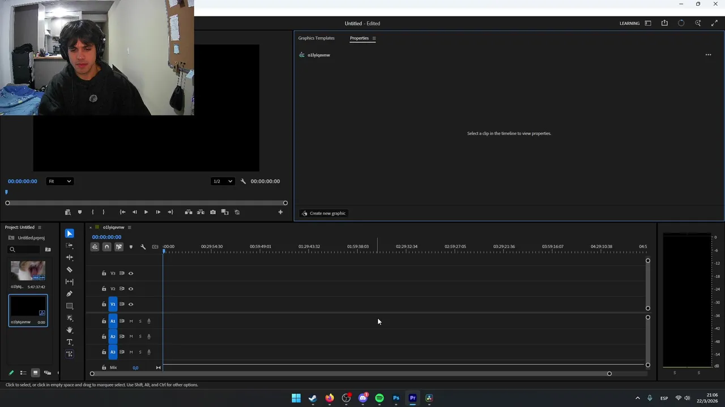Enable voice-over record on A1
This screenshot has height=407, width=725.
click(x=149, y=321)
